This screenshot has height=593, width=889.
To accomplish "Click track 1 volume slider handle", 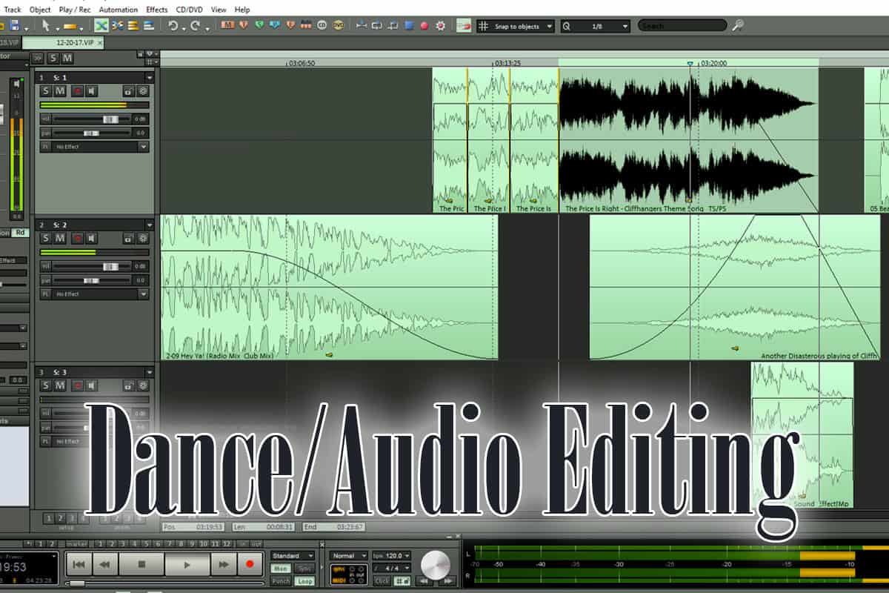I will tap(110, 119).
